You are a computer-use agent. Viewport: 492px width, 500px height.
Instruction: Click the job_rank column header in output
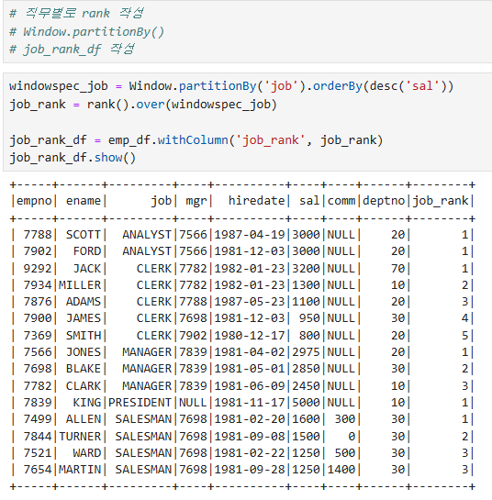(x=441, y=201)
